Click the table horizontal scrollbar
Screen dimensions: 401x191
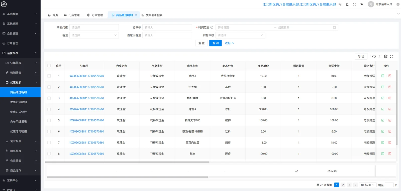[127, 162]
